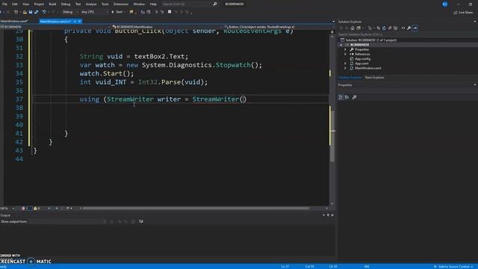
Task: Click the editor's horizontal scrollbar
Action: (x=196, y=208)
